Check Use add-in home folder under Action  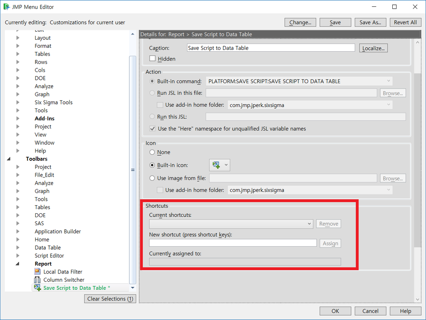(160, 105)
